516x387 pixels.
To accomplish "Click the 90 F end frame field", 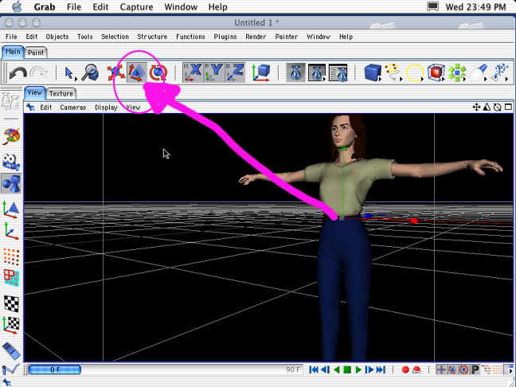I will (292, 369).
